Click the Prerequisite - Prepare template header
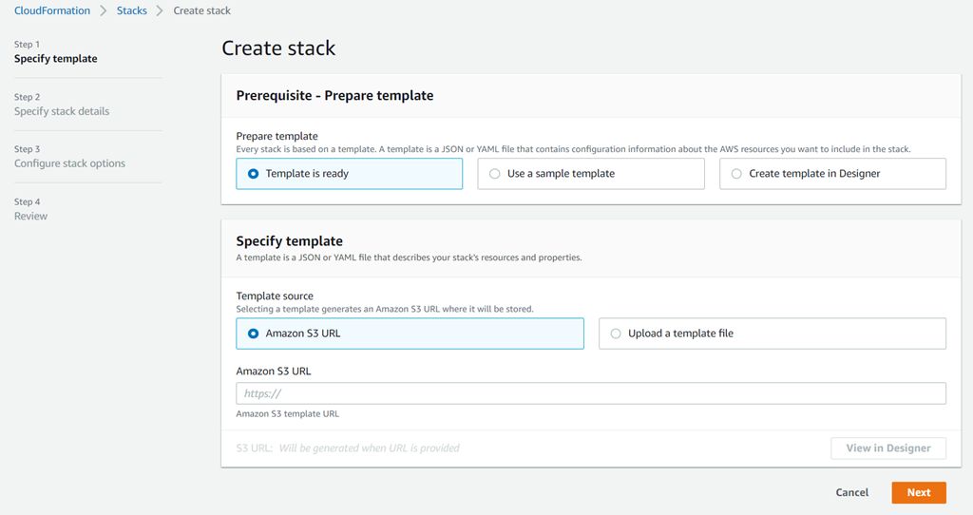 (334, 95)
